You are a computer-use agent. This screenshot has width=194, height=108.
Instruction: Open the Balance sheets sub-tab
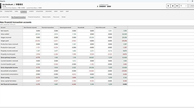pyautogui.click(x=47, y=17)
